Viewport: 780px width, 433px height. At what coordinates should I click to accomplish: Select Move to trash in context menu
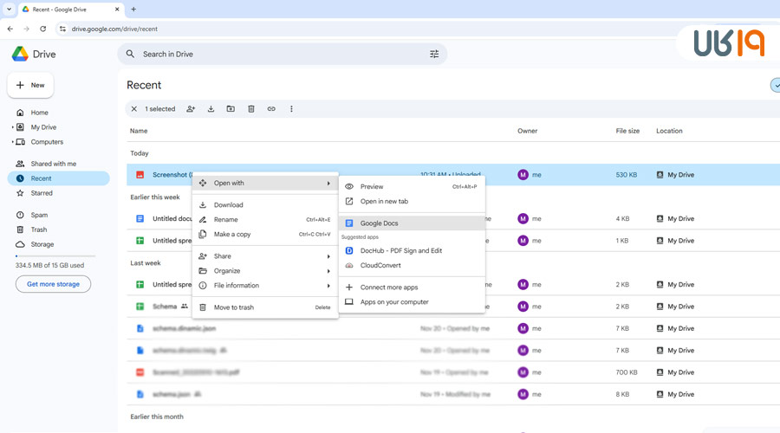pos(233,307)
